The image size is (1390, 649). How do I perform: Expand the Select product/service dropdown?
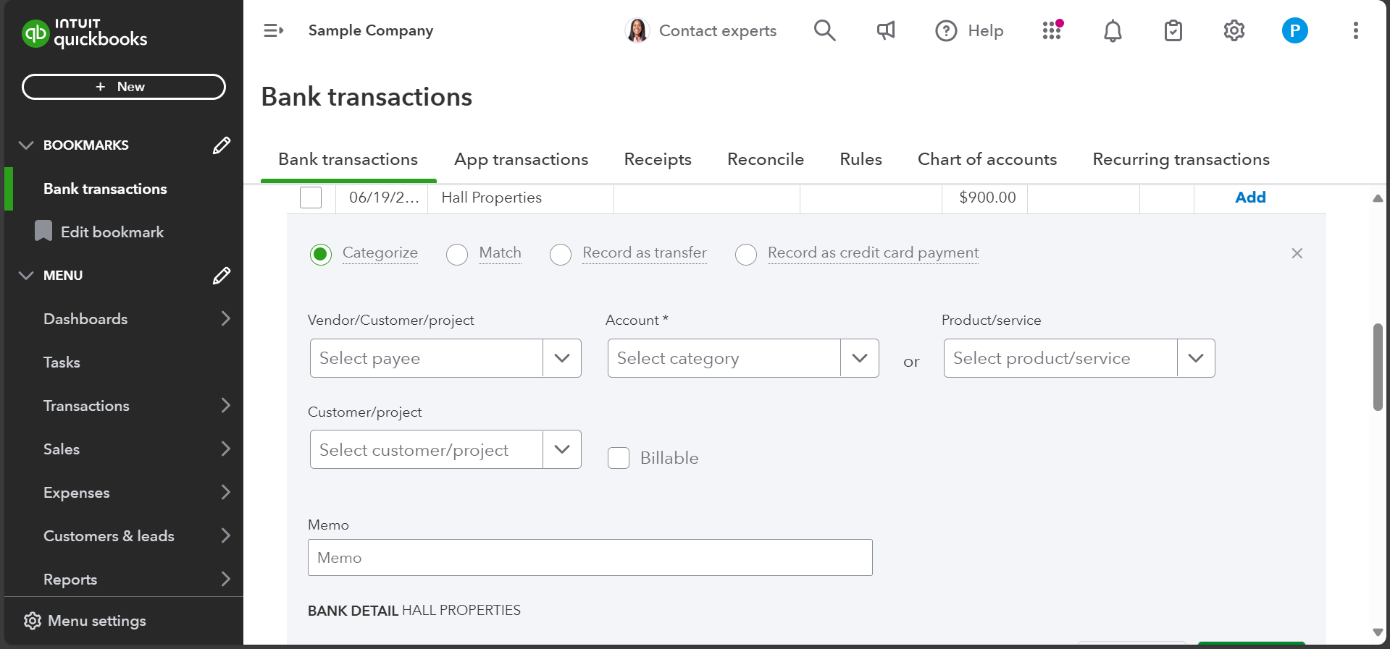tap(1195, 358)
